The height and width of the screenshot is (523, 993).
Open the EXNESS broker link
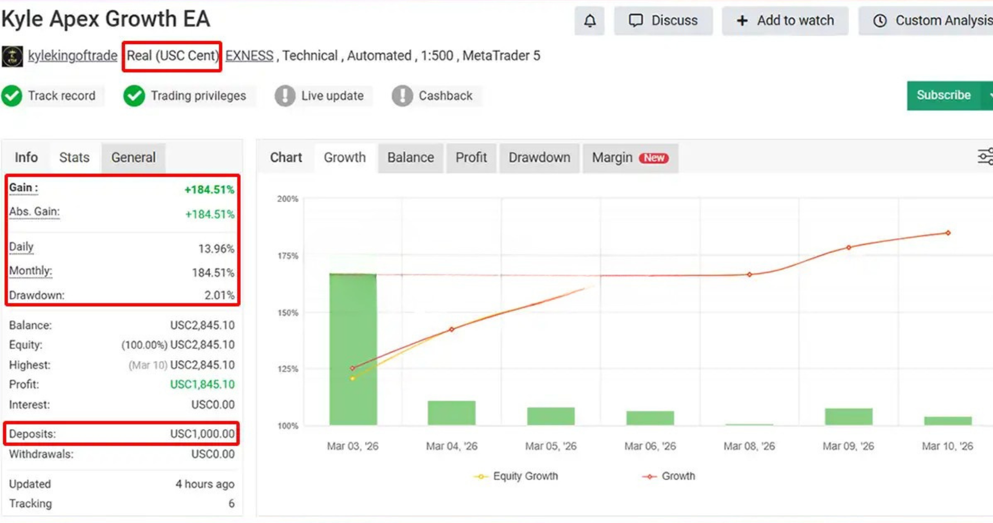click(249, 56)
